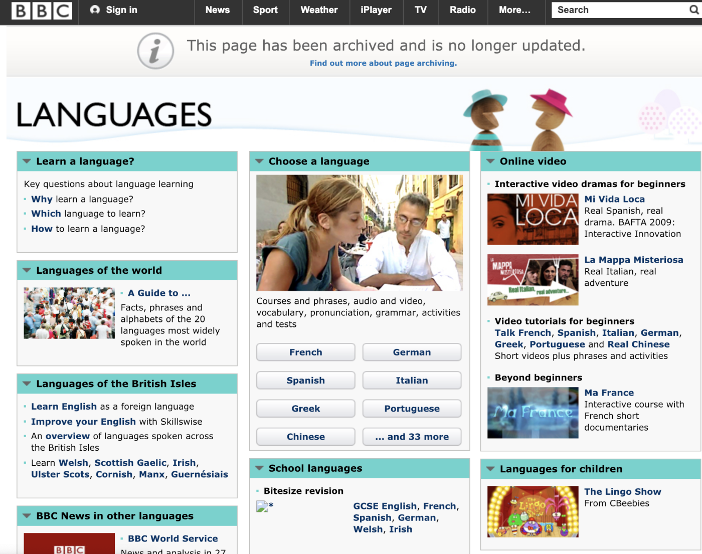This screenshot has height=554, width=702.
Task: Open the Real Chinese video tutorial
Action: click(638, 344)
